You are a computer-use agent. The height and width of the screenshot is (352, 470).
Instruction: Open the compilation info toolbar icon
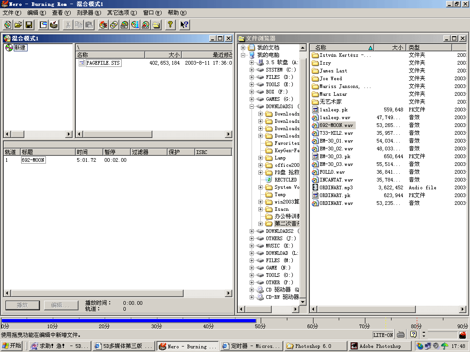pos(43,25)
